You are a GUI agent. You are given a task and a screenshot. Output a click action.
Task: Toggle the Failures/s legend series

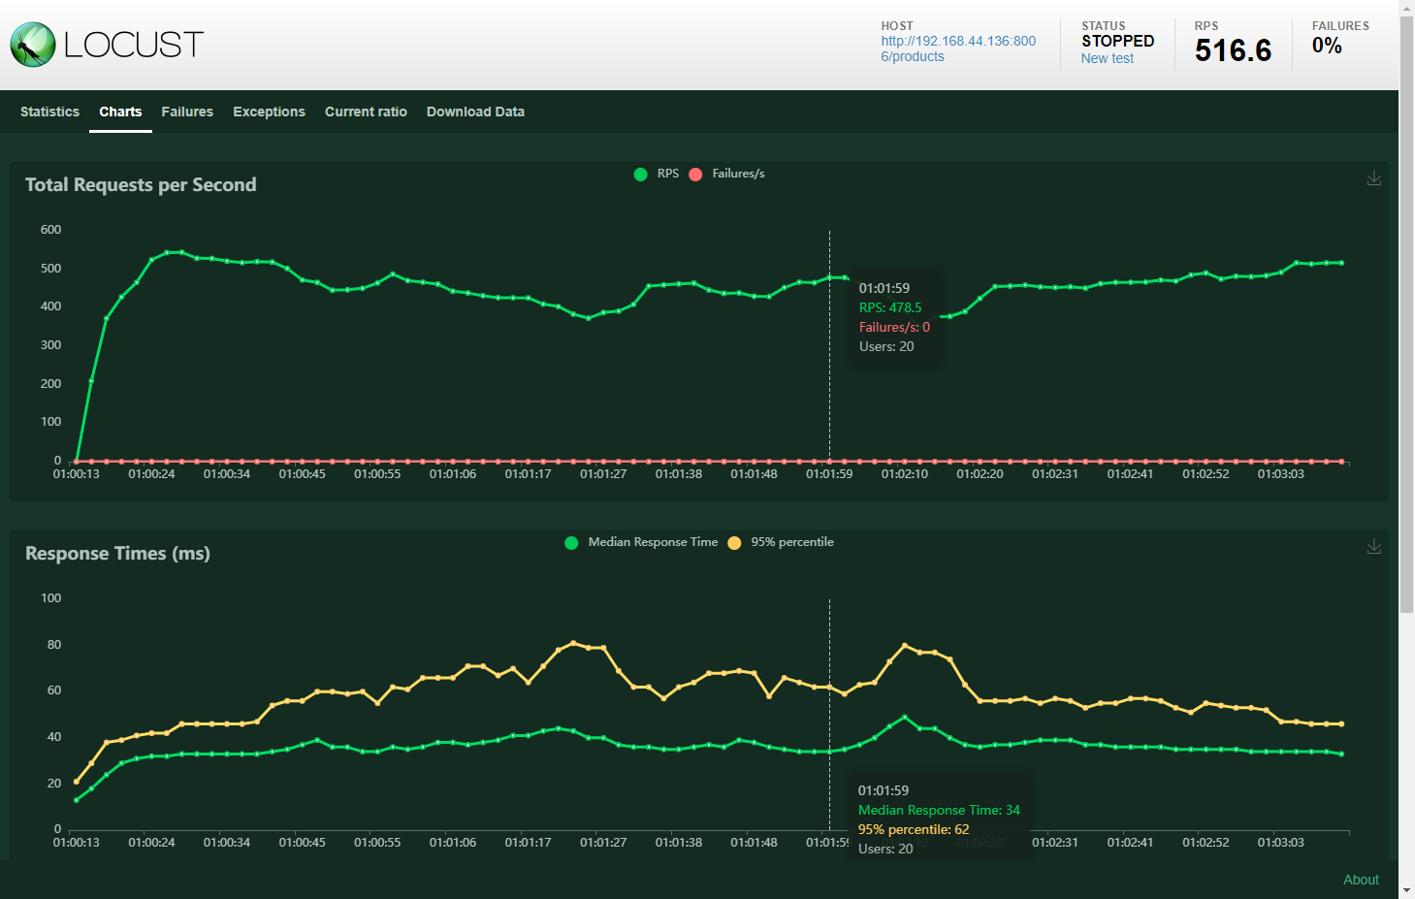(x=726, y=174)
